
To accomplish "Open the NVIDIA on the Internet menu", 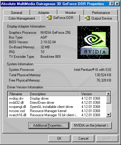I will coord(91,125).
